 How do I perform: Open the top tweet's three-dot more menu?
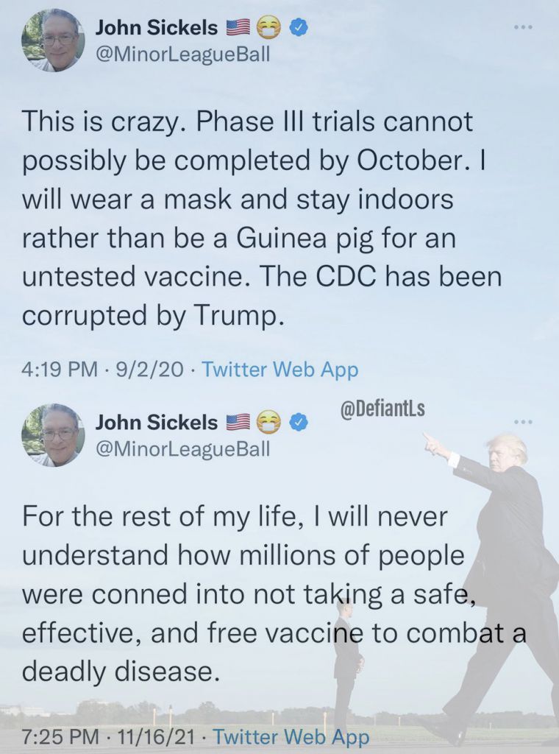(522, 27)
